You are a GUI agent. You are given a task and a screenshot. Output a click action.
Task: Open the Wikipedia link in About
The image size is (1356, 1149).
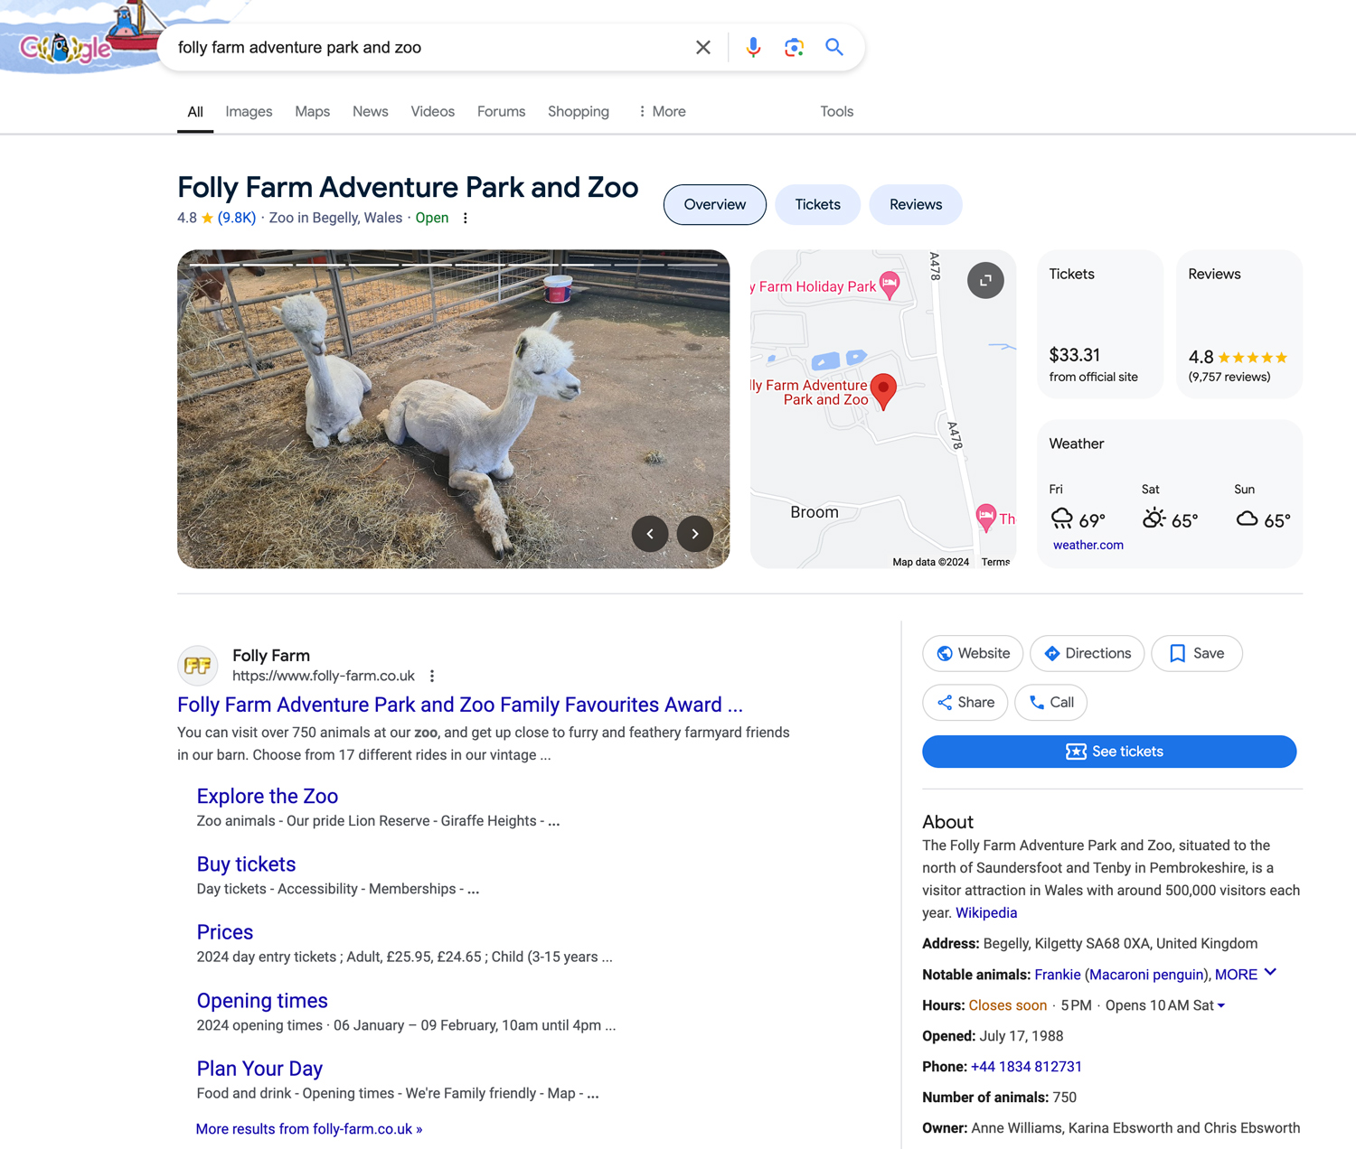(x=986, y=912)
